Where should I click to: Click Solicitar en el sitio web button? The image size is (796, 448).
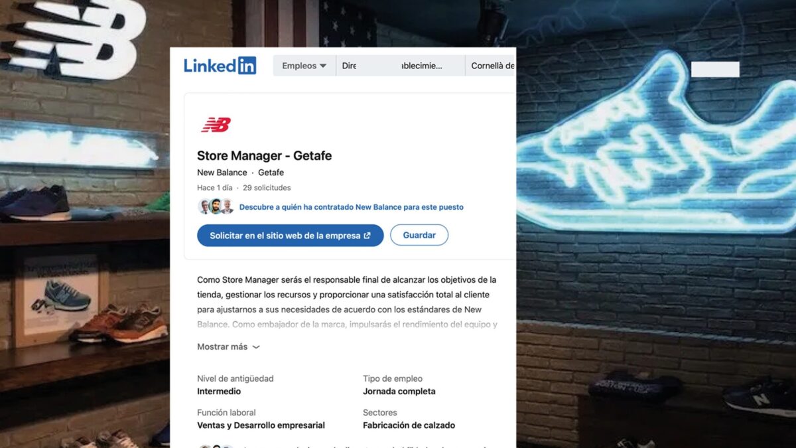[291, 236]
